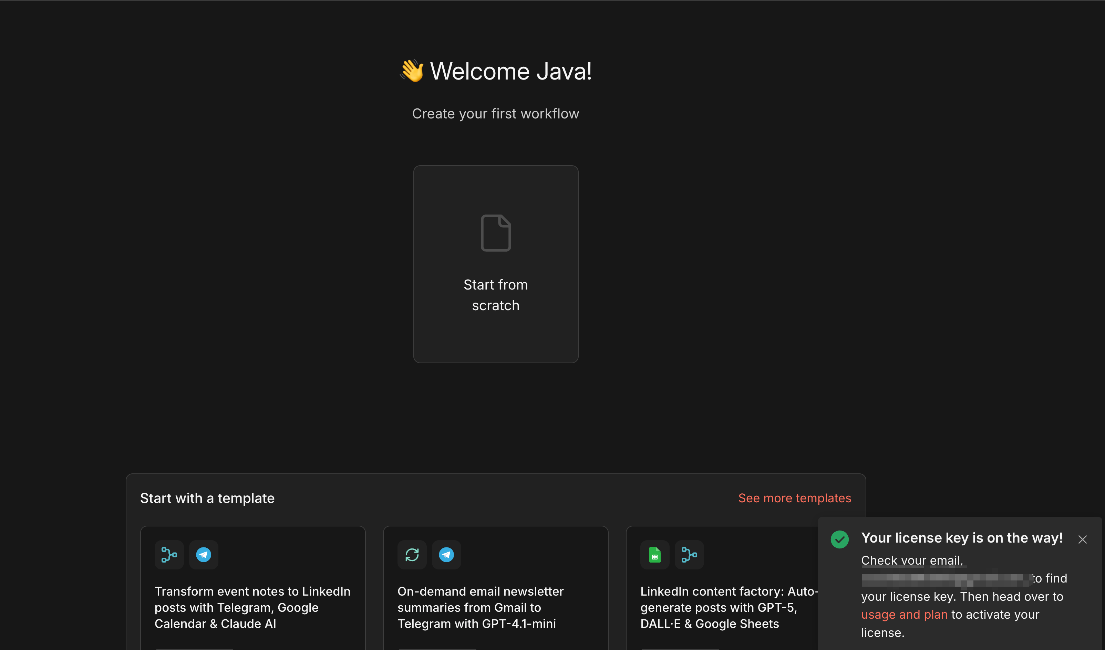Dismiss the license key notification
1105x650 pixels.
(x=1082, y=539)
